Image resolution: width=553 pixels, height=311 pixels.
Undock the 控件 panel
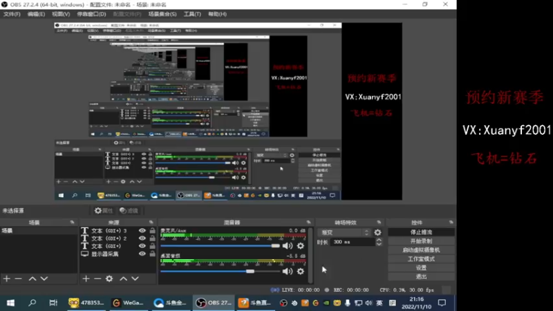[x=451, y=222]
